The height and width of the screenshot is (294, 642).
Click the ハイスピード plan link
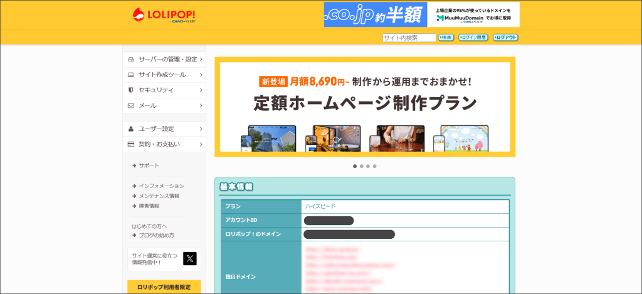pyautogui.click(x=320, y=206)
